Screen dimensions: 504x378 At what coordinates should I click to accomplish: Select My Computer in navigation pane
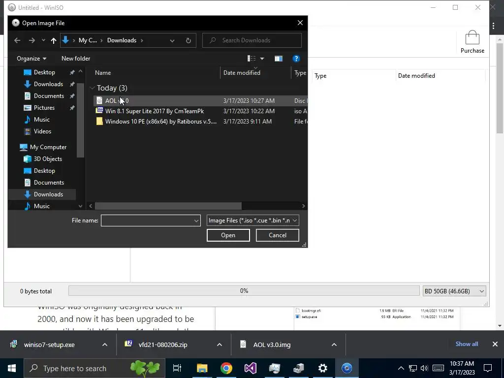tap(48, 147)
